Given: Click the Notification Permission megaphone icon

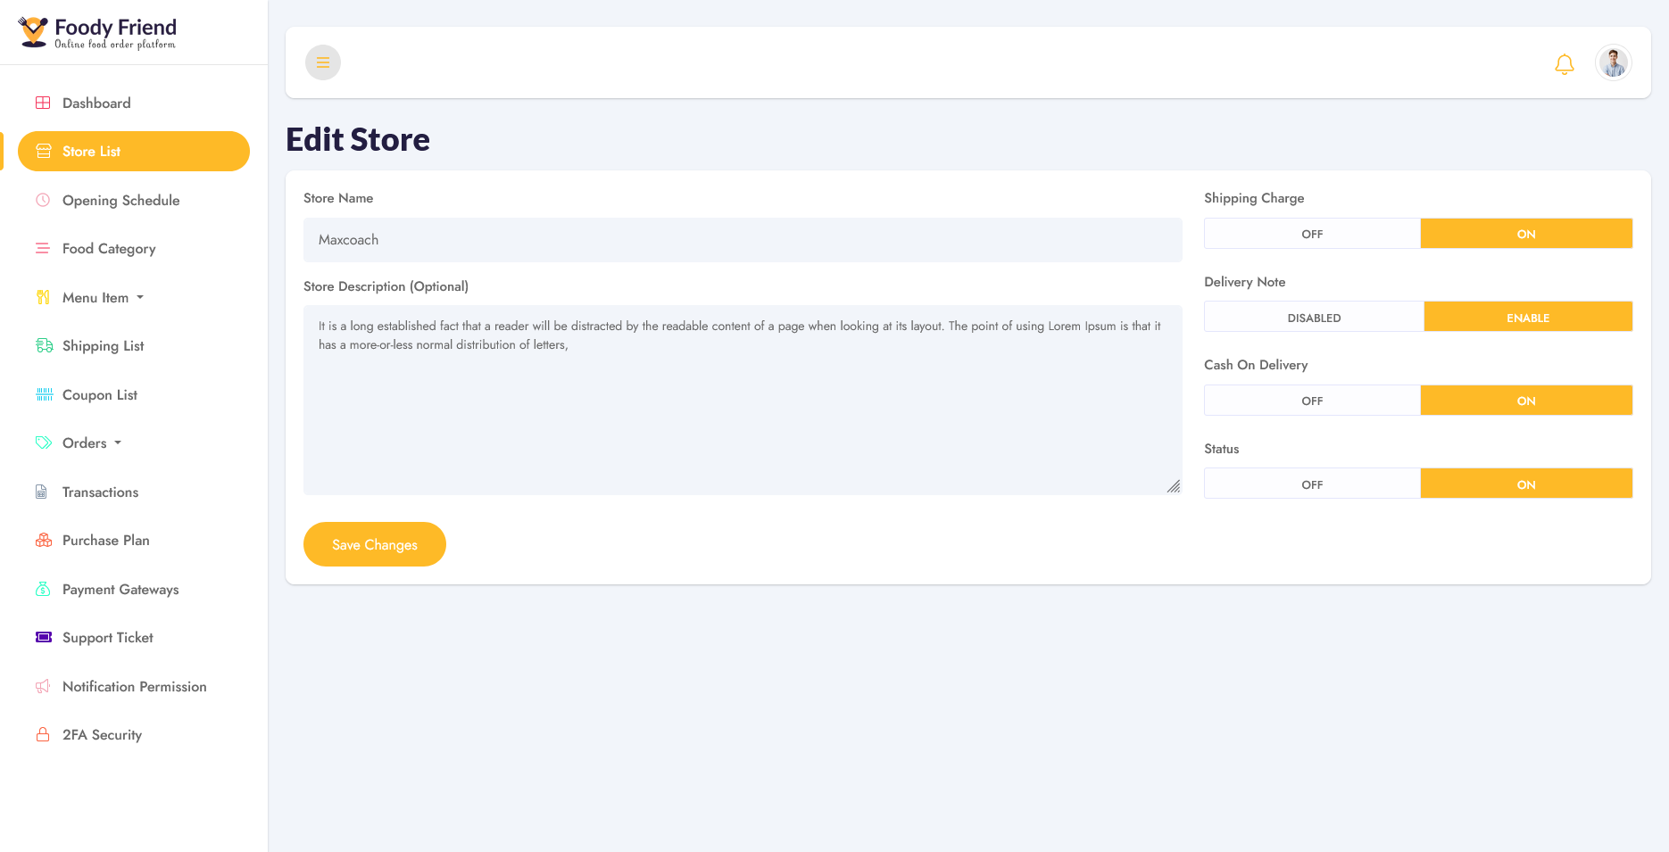Looking at the screenshot, I should pyautogui.click(x=43, y=686).
